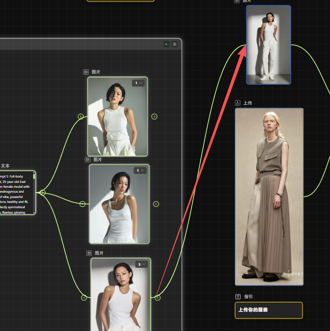330x331 pixels.
Task: Click image icon above second tank-top portrait node
Action: (x=88, y=159)
